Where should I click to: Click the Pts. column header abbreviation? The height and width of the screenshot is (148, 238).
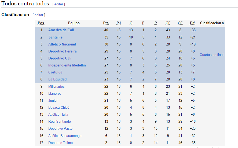pyautogui.click(x=106, y=23)
